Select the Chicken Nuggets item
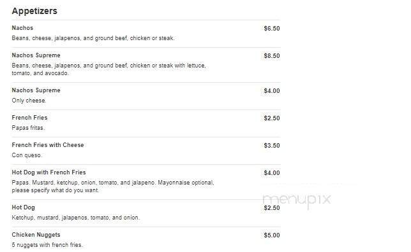Screen dimensions: 411x252 point(36,235)
